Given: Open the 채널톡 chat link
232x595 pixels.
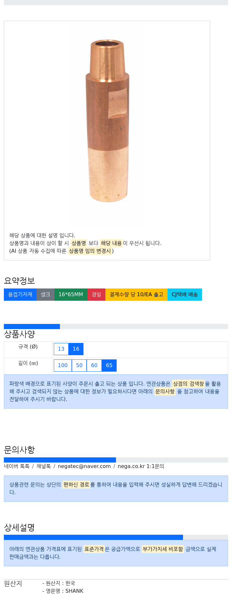Looking at the screenshot, I should pos(43,466).
